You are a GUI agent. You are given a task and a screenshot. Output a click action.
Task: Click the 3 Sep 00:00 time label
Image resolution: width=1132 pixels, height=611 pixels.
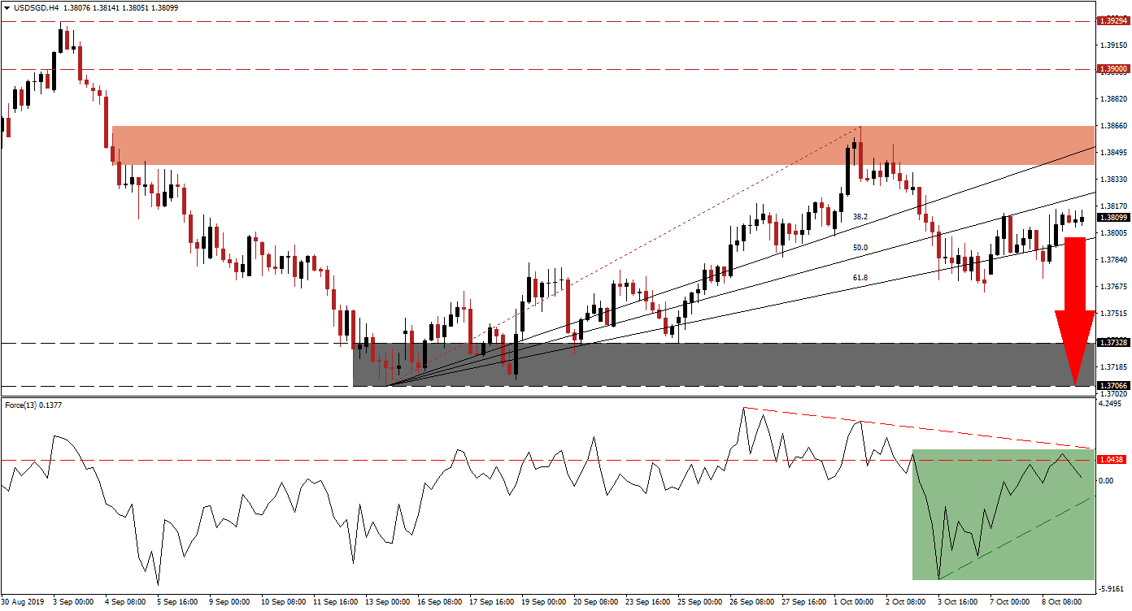coord(72,604)
